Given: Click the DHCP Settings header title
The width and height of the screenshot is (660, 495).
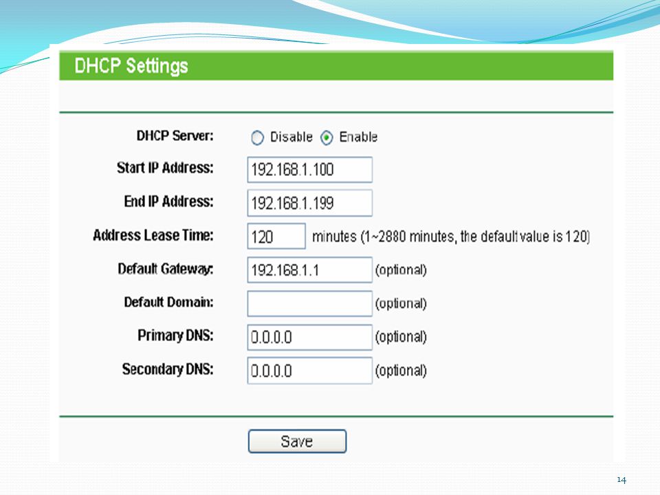Looking at the screenshot, I should [131, 66].
